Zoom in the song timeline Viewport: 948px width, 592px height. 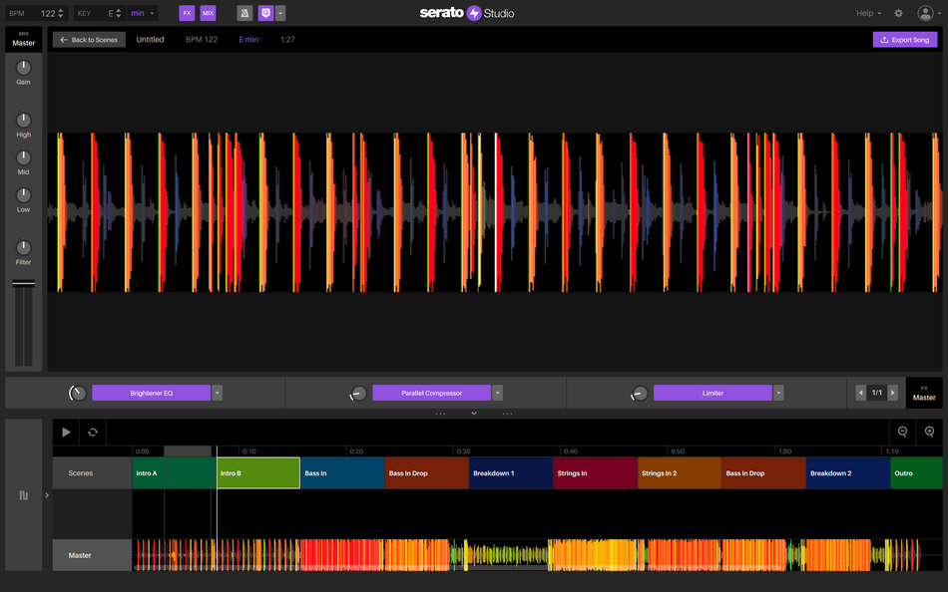pos(929,432)
